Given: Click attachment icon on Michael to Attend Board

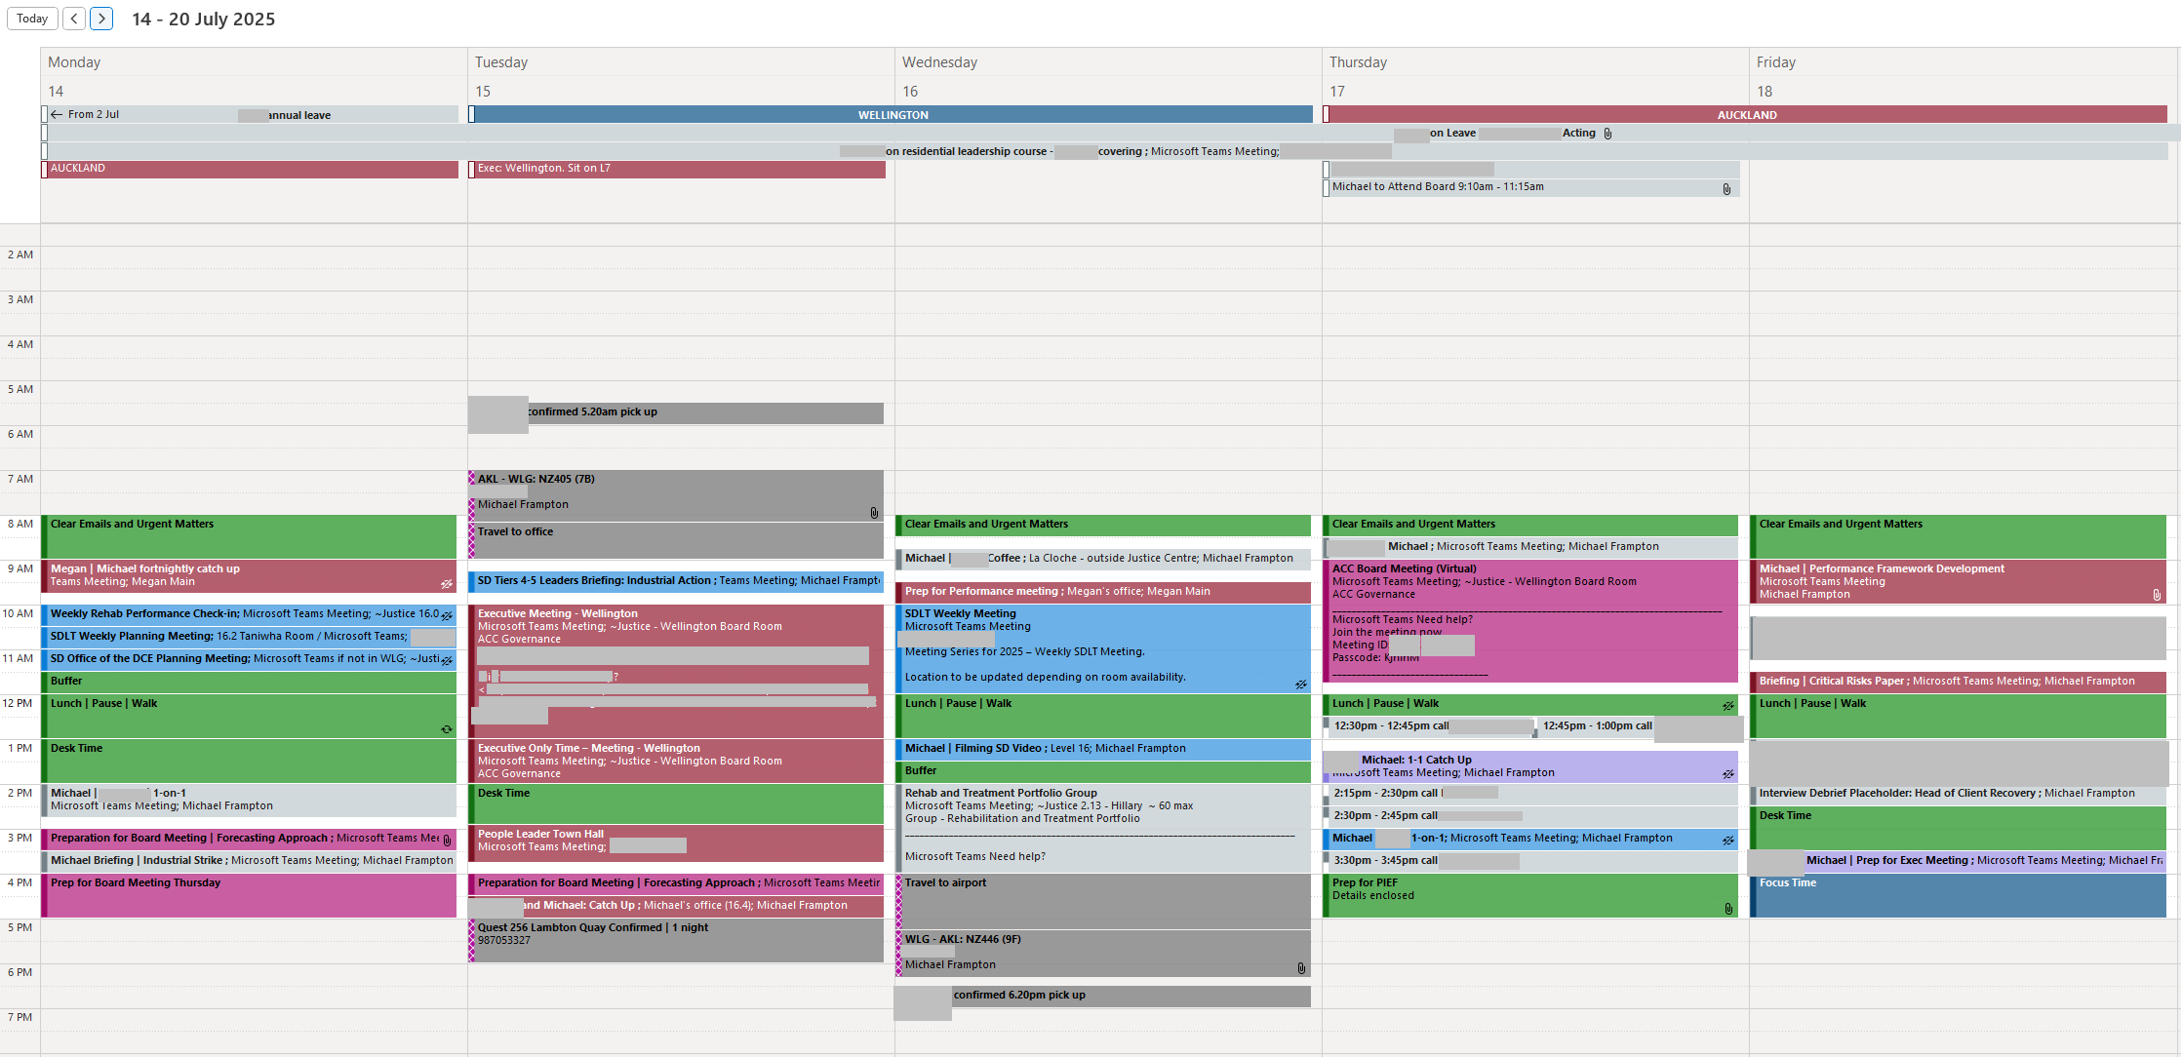Looking at the screenshot, I should coord(1726,189).
